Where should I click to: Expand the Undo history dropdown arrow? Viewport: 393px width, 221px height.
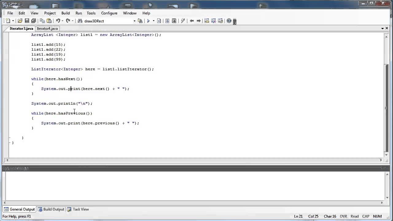(62, 21)
